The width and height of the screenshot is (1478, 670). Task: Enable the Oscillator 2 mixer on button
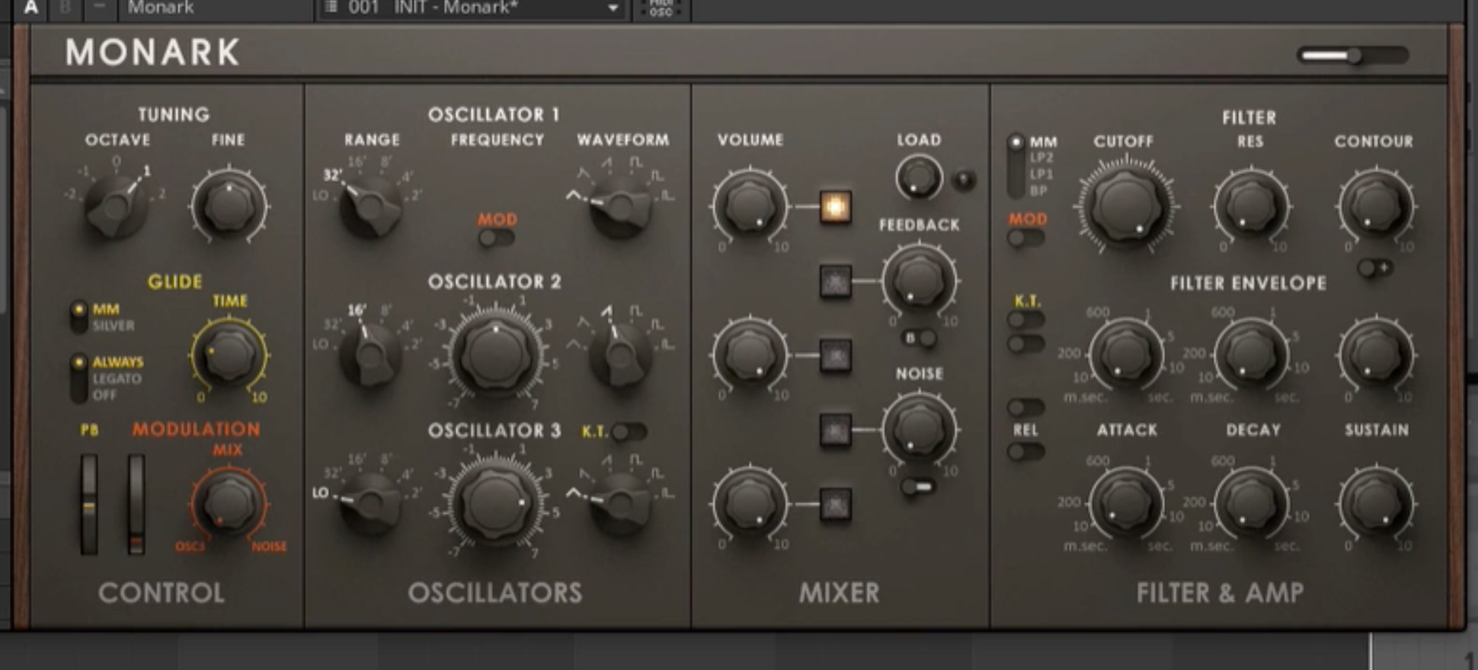835,356
